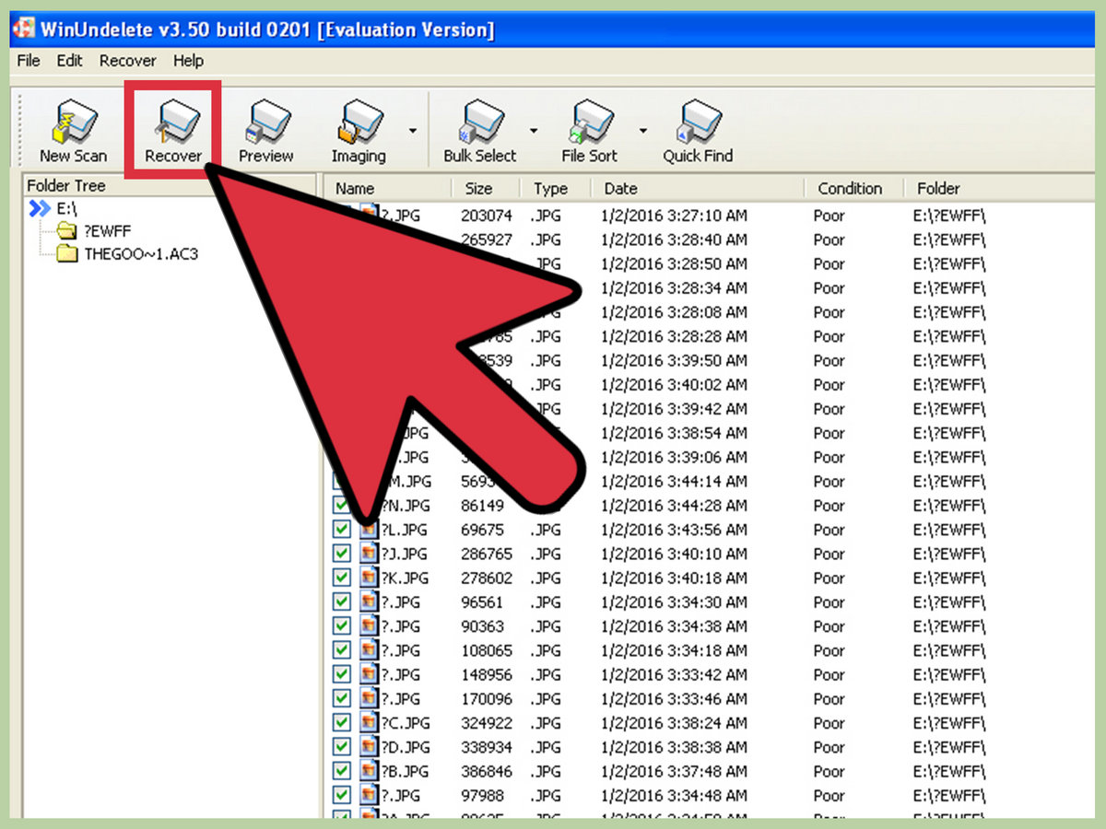Uncheck the checkbox for ?B.JPG

pyautogui.click(x=342, y=770)
